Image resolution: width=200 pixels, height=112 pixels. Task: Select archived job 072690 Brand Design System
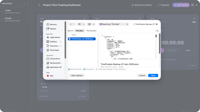click(x=12, y=19)
